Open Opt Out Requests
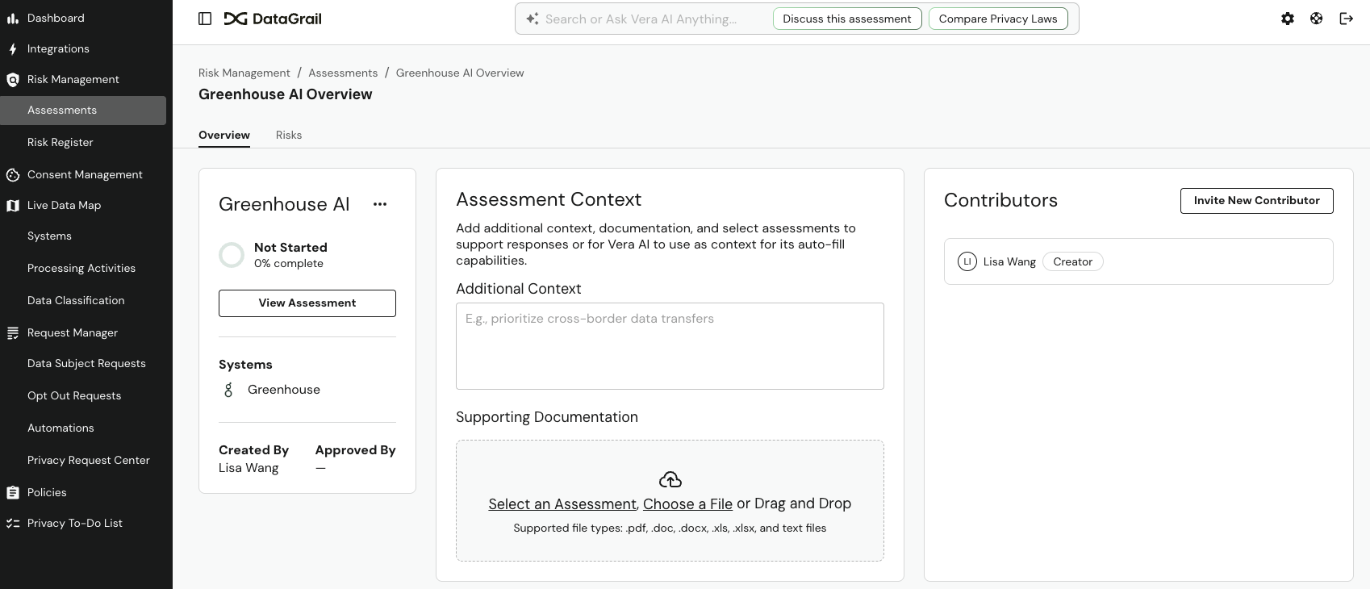This screenshot has width=1370, height=589. tap(74, 395)
